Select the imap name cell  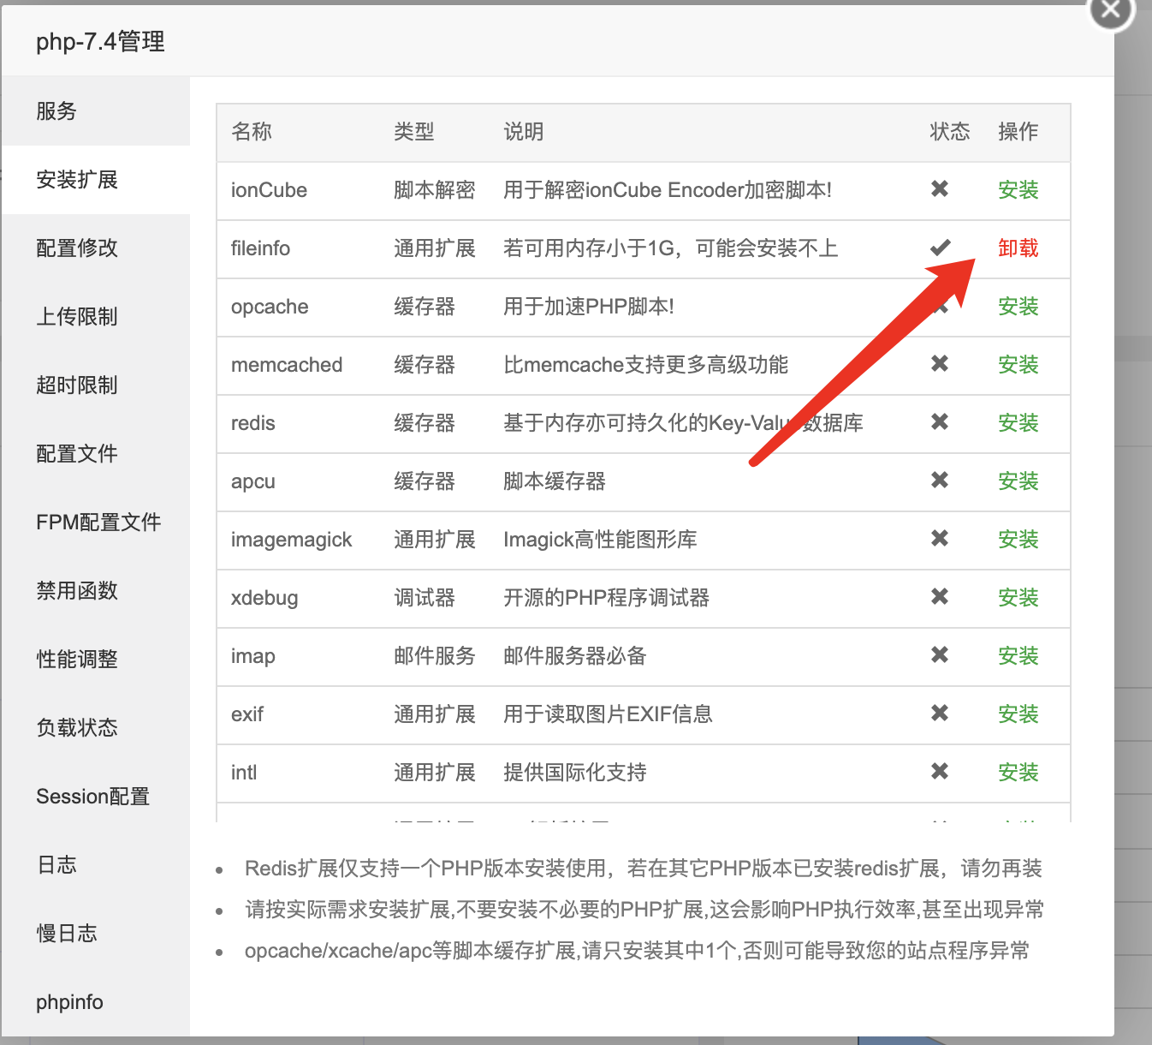point(253,656)
